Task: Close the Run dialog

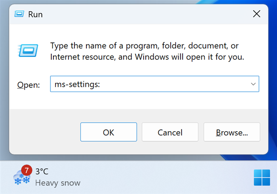Action: pyautogui.click(x=256, y=14)
